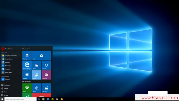Open the Calendar tile

click(27, 56)
